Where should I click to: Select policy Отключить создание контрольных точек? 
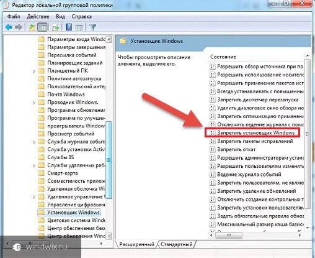pyautogui.click(x=257, y=199)
